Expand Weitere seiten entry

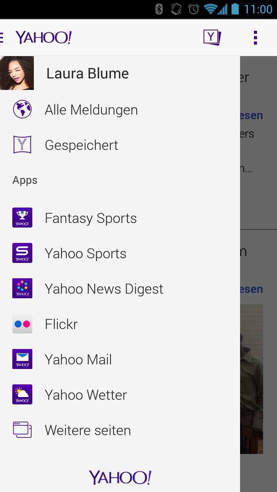coord(120,430)
